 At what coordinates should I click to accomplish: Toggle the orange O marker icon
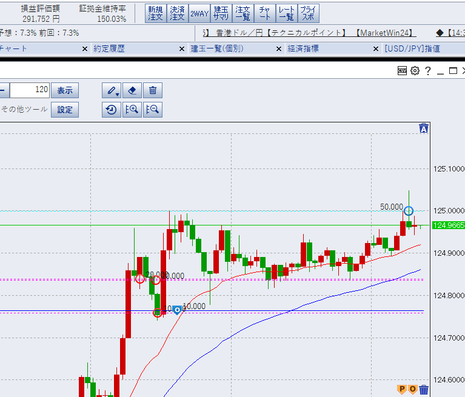(412, 389)
